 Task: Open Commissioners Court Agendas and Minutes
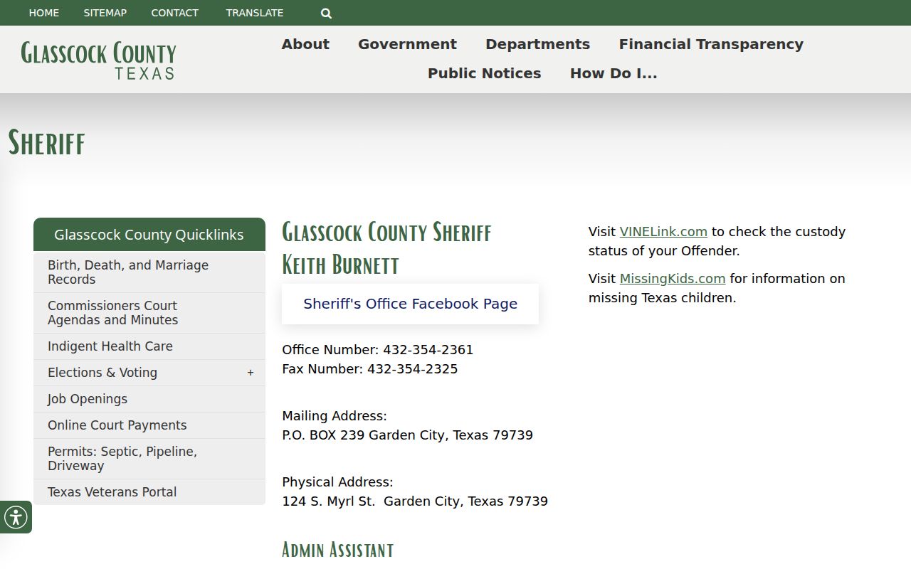(149, 313)
